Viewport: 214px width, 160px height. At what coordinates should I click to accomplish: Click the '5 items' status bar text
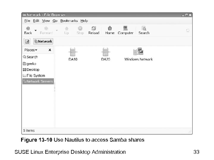[x=29, y=131]
